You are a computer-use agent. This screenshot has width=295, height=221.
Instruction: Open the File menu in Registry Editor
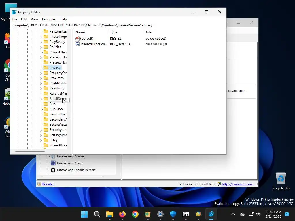[x=14, y=19]
